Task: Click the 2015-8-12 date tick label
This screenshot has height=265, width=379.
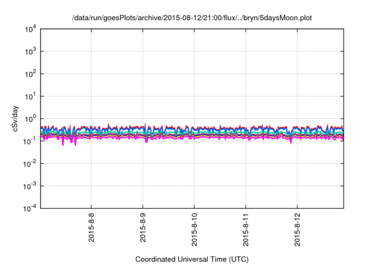Action: 297,230
